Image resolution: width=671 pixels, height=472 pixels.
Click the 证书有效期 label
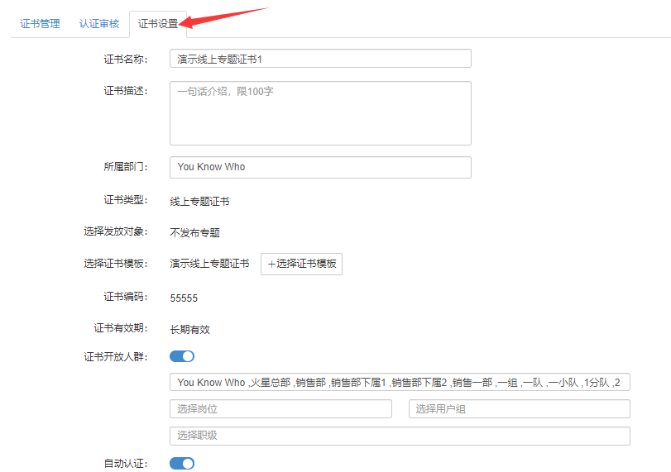click(121, 328)
